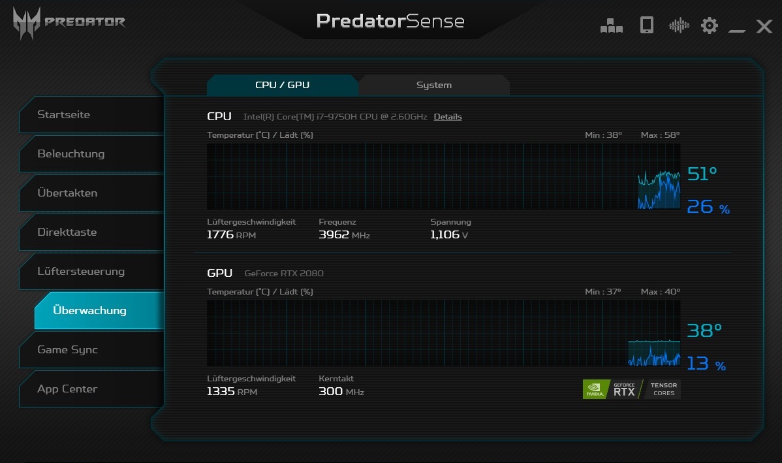Navigate to Übertakten in the sidebar
This screenshot has height=463, width=782.
tap(90, 193)
